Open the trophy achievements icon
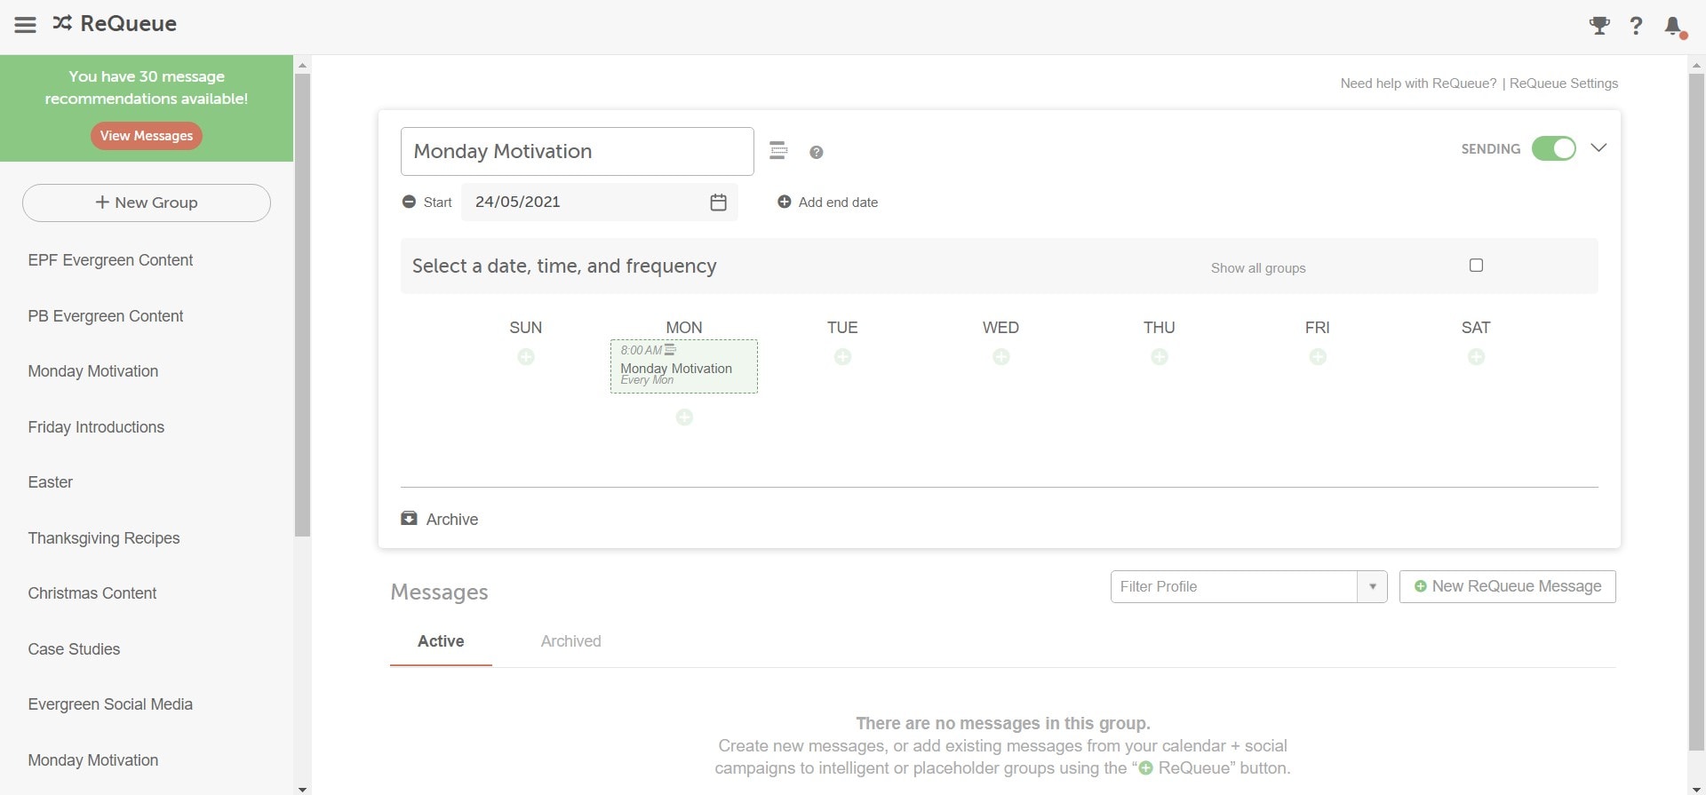1706x795 pixels. 1599,26
